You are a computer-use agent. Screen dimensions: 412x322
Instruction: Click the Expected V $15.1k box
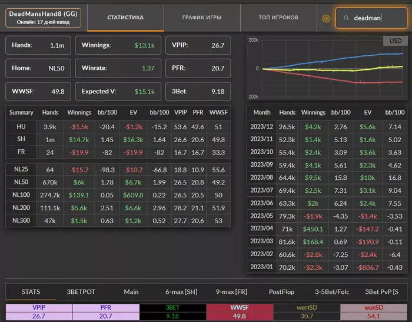pos(118,91)
